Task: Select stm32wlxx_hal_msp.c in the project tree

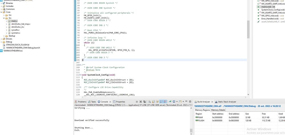Action: click(21, 24)
